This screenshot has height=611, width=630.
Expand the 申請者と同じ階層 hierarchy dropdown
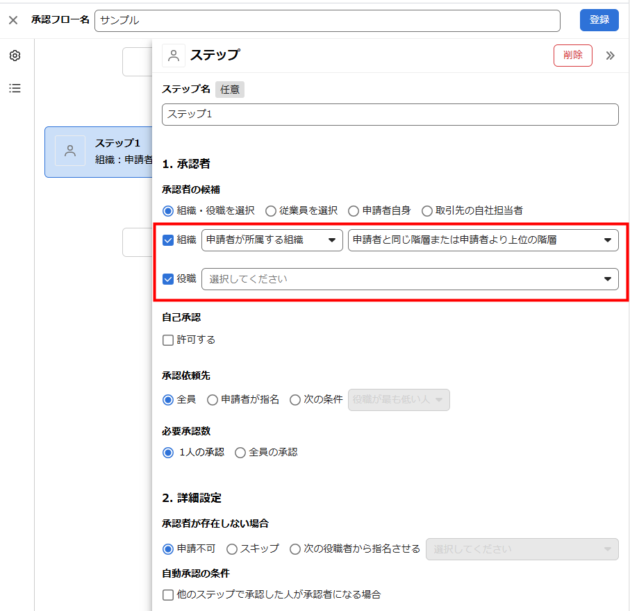coord(483,240)
